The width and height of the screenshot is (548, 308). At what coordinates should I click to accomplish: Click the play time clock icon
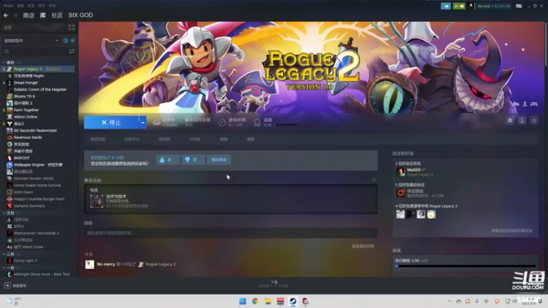[x=222, y=123]
